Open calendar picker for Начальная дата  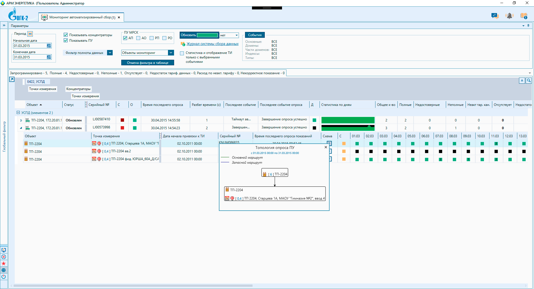click(x=49, y=46)
